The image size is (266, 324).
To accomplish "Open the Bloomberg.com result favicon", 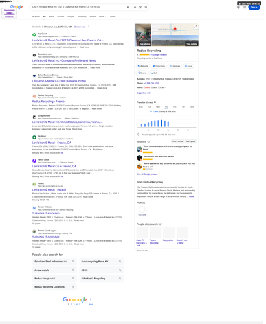I will (x=34, y=55).
